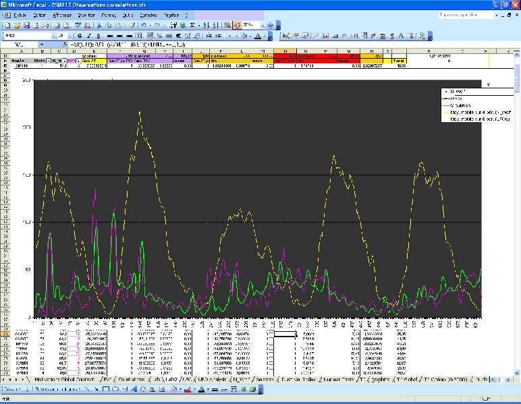Open the Fichier menu
Viewport: 521px width, 404px height.
tap(18, 14)
